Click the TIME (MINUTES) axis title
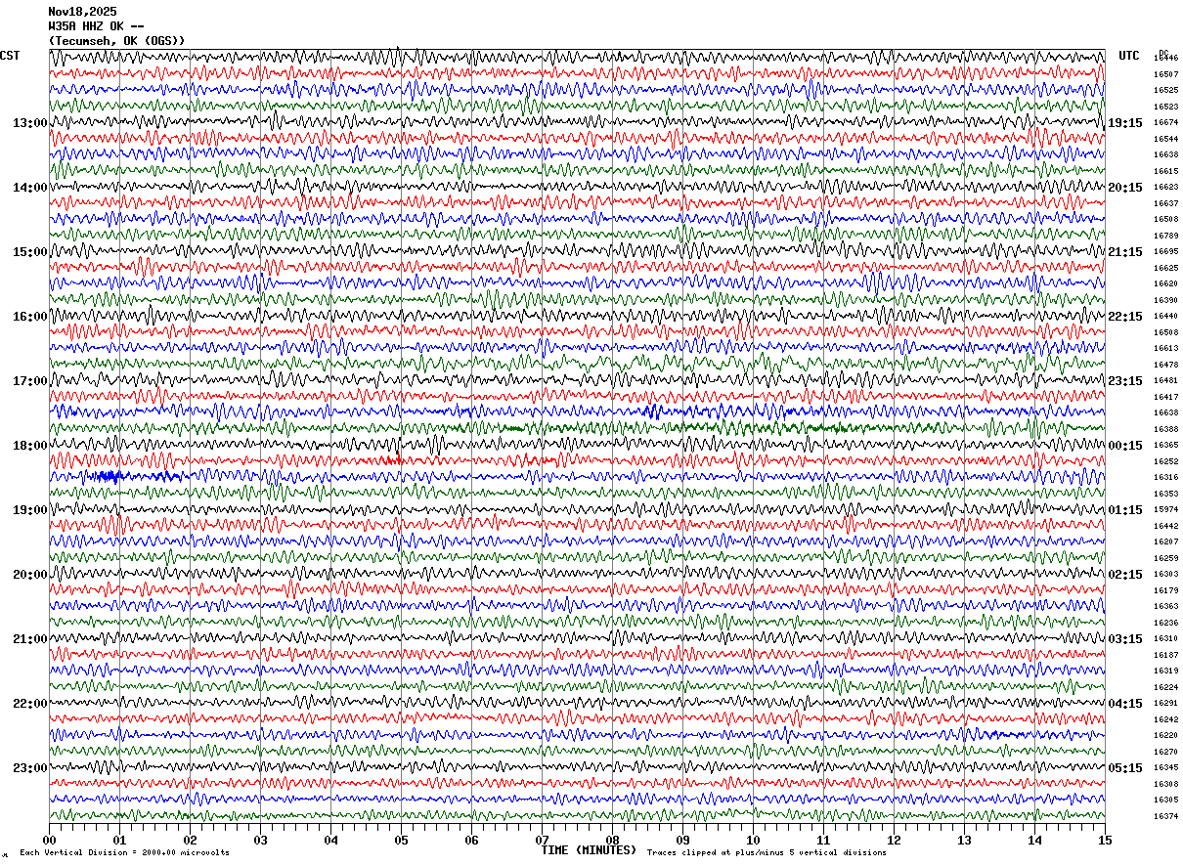Image resolution: width=1183 pixels, height=866 pixels. (x=589, y=850)
